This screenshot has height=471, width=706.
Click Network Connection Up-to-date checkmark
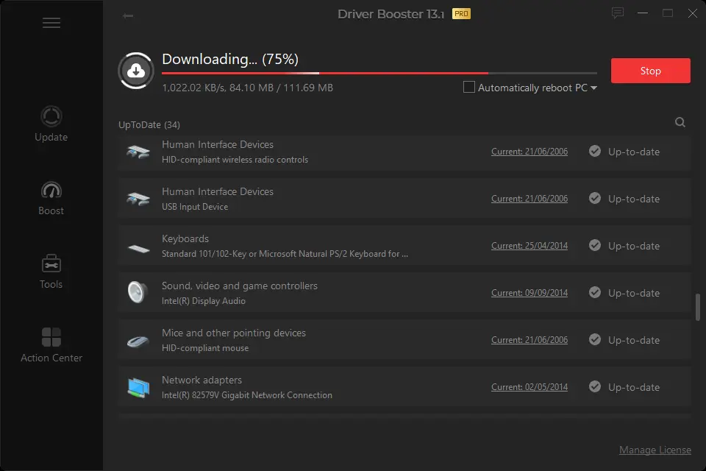595,386
